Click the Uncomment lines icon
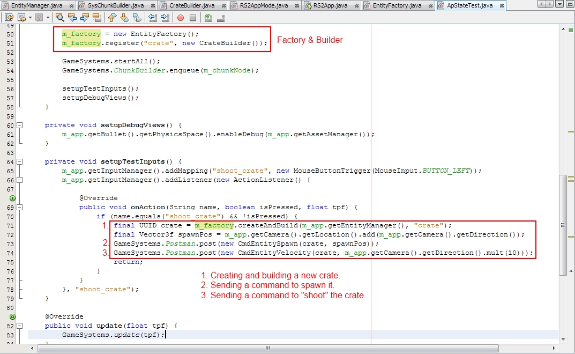 pyautogui.click(x=221, y=18)
